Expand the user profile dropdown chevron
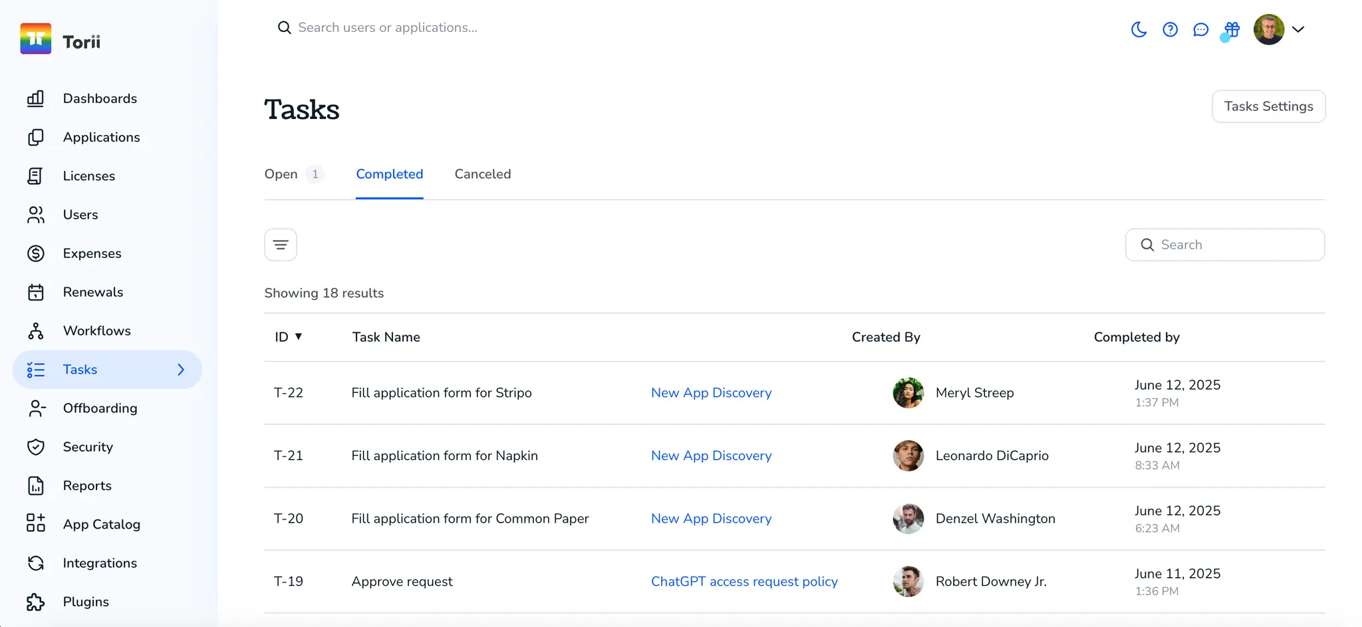The image size is (1362, 627). click(x=1297, y=29)
